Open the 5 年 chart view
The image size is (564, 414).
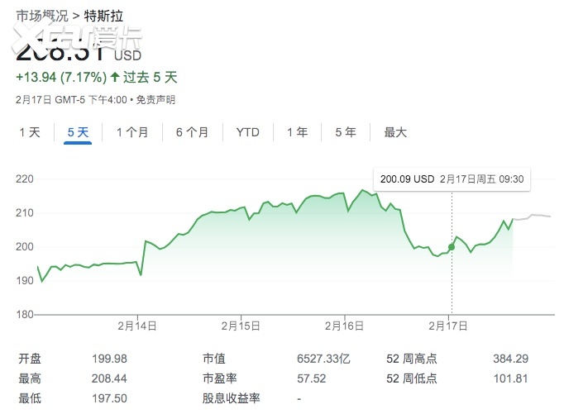click(x=346, y=132)
